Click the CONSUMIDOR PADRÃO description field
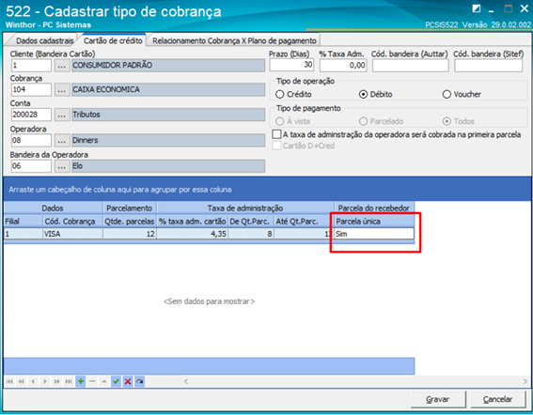This screenshot has height=415, width=533. (x=168, y=66)
